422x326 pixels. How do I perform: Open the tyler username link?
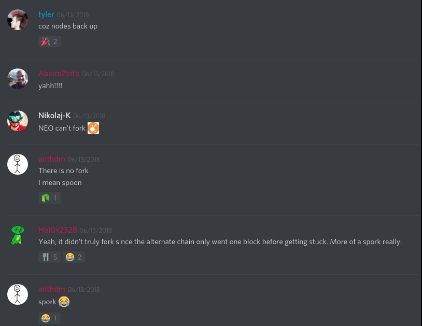[46, 15]
